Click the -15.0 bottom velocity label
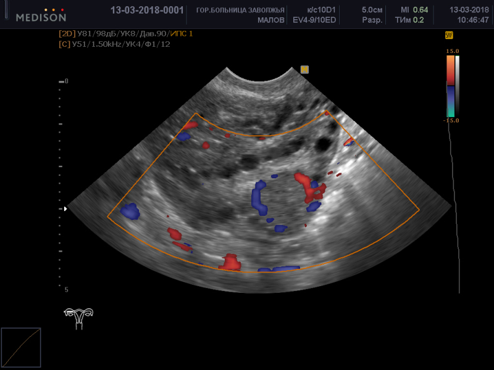Viewport: 494px width, 370px height. tap(451, 120)
